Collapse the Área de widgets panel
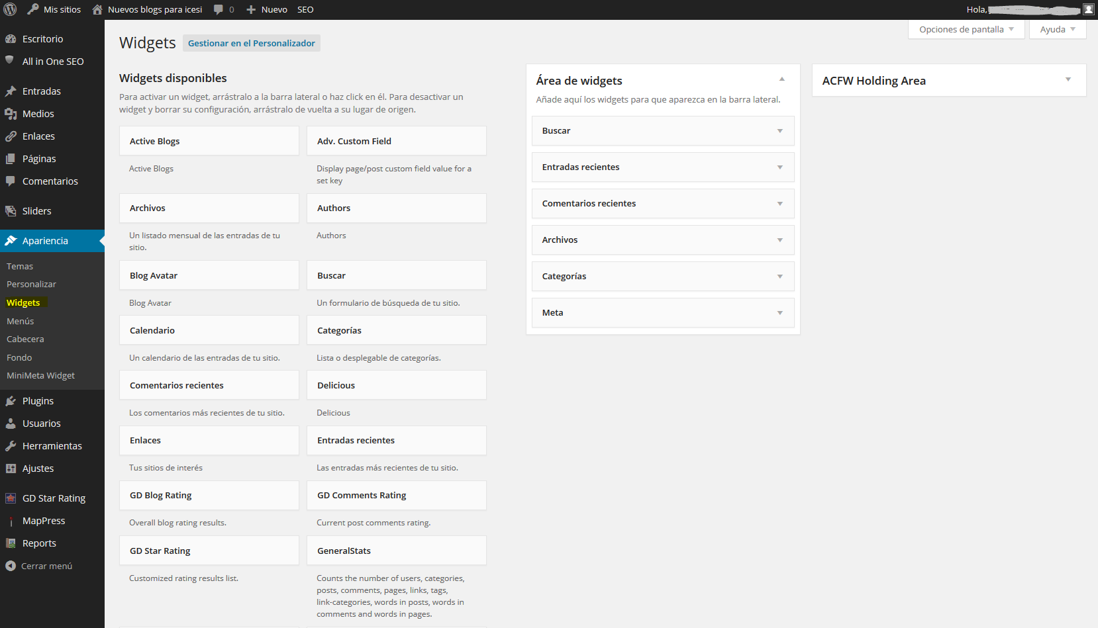The width and height of the screenshot is (1098, 628). (781, 79)
